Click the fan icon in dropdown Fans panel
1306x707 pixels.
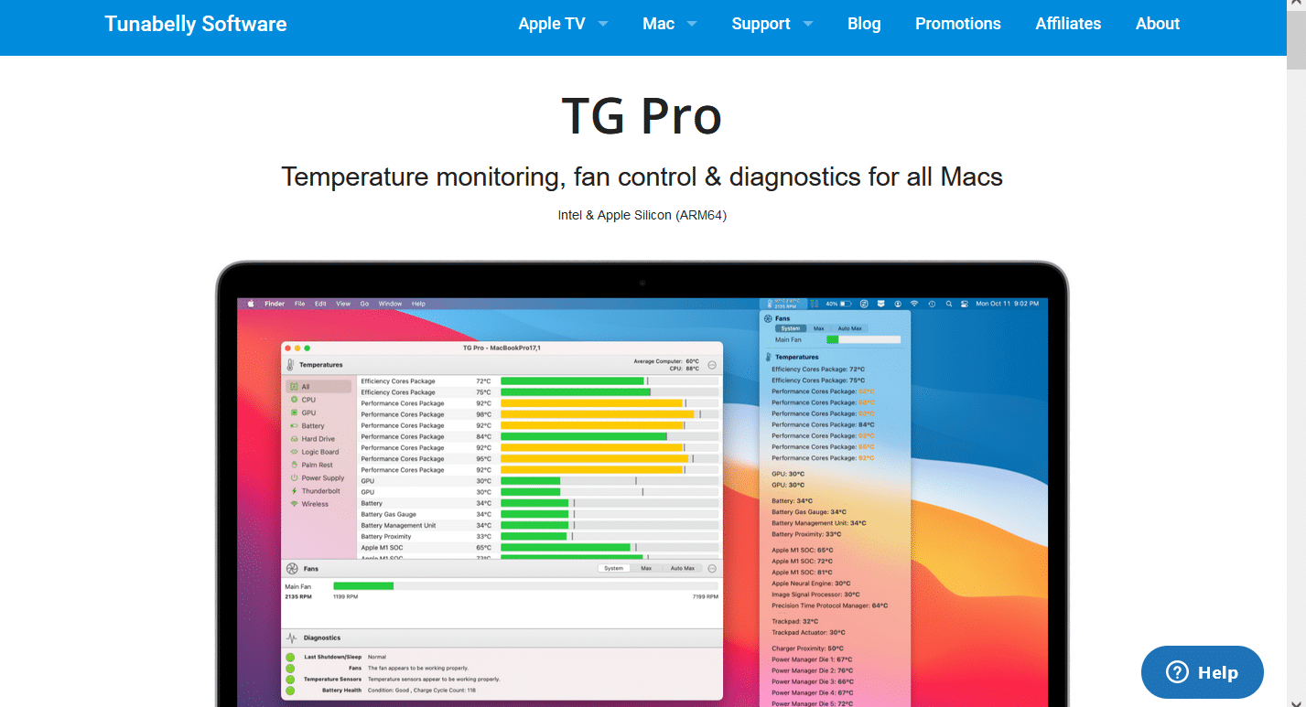coord(768,318)
